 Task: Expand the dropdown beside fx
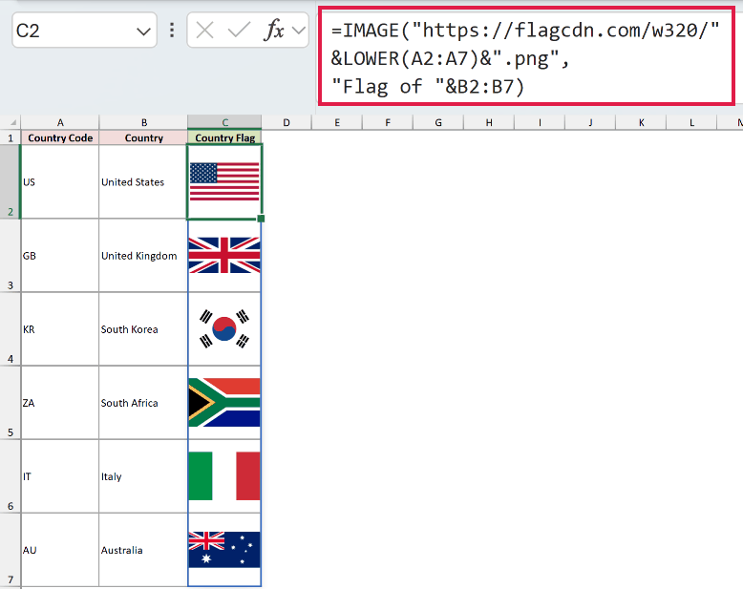(x=299, y=31)
